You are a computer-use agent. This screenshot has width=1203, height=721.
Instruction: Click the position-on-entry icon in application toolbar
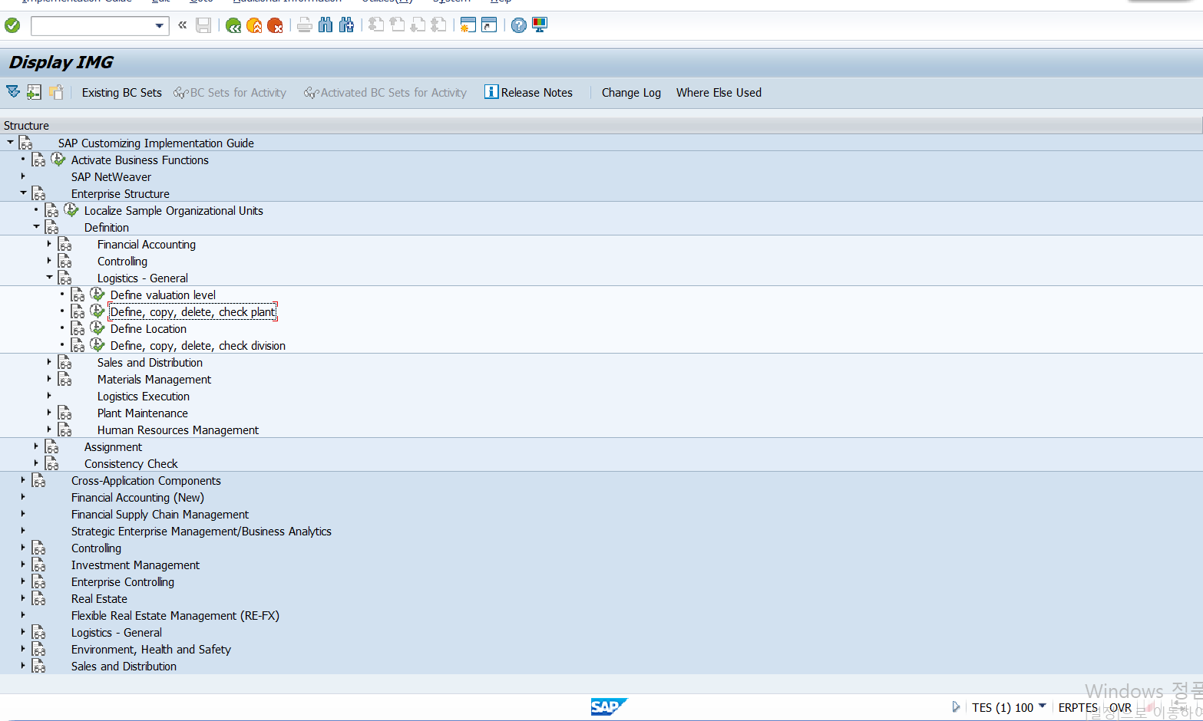point(34,92)
